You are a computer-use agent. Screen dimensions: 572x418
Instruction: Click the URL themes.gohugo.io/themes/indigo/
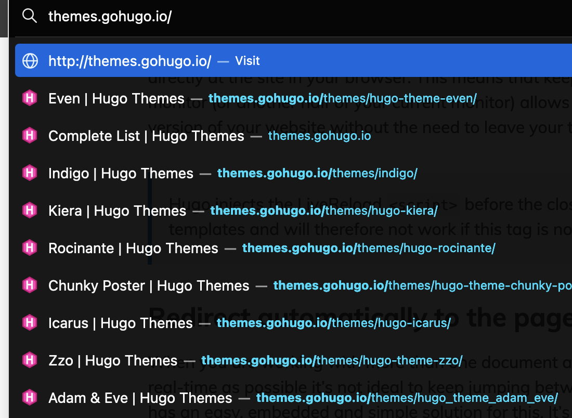(317, 173)
